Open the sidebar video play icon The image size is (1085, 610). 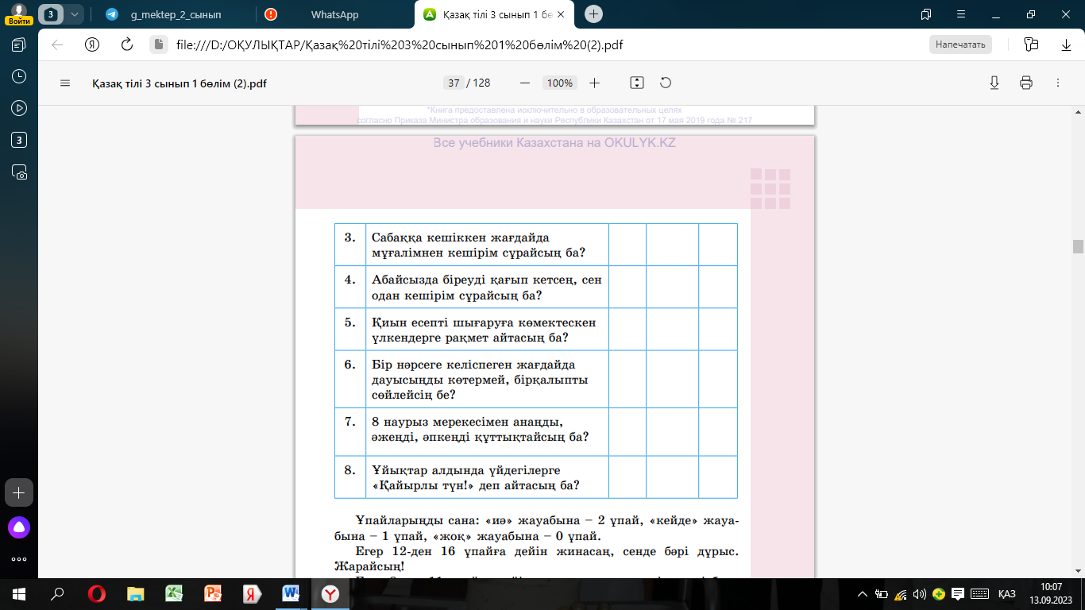coord(19,108)
